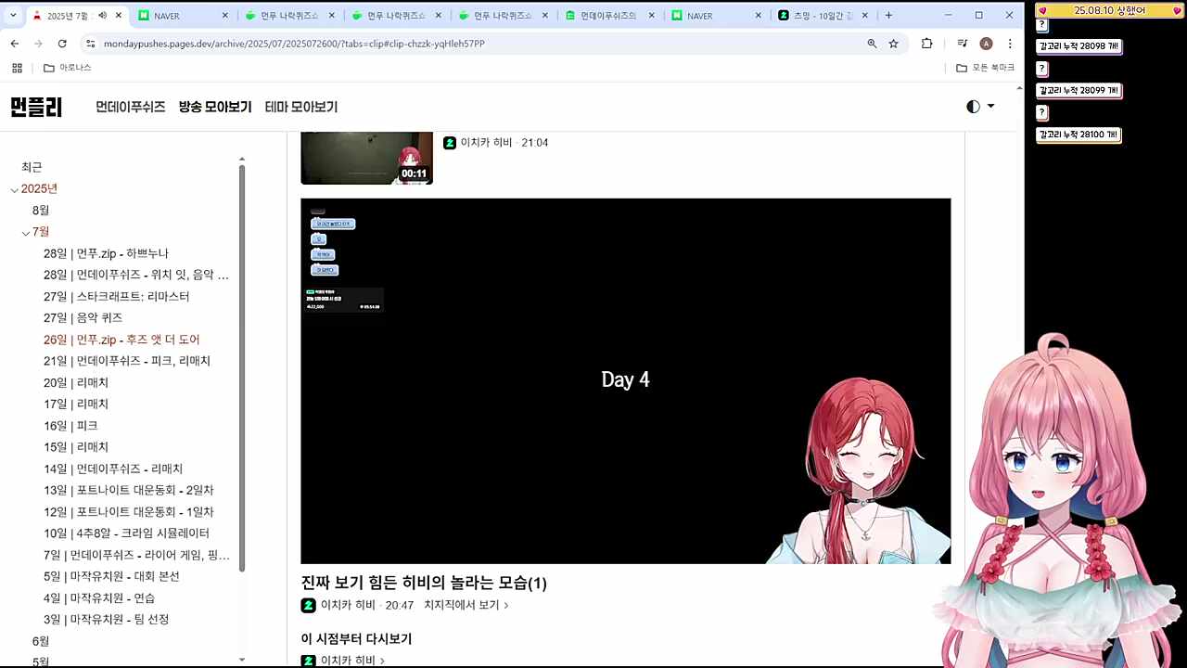This screenshot has width=1187, height=668.
Task: Open 14일 | 먼데이푸쉬즈 - 리매치
Action: 113,469
